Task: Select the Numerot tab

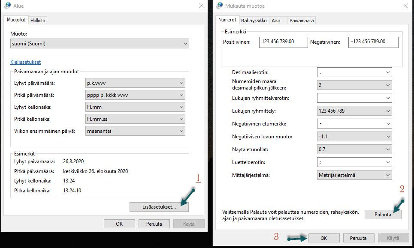Action: click(x=227, y=20)
